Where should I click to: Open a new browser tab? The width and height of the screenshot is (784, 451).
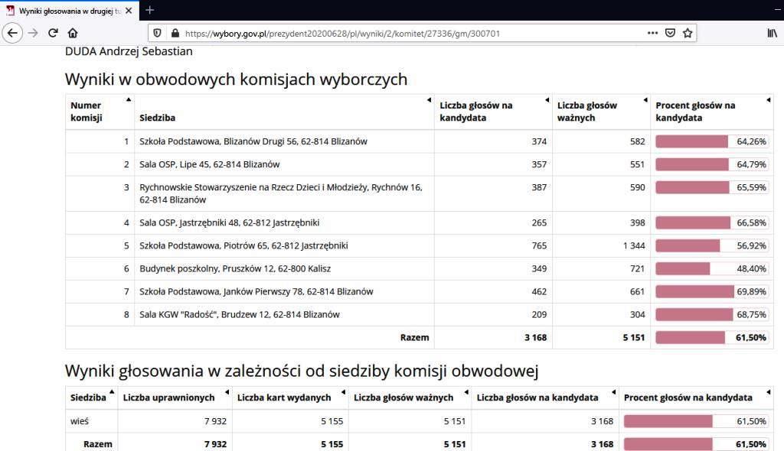[149, 10]
